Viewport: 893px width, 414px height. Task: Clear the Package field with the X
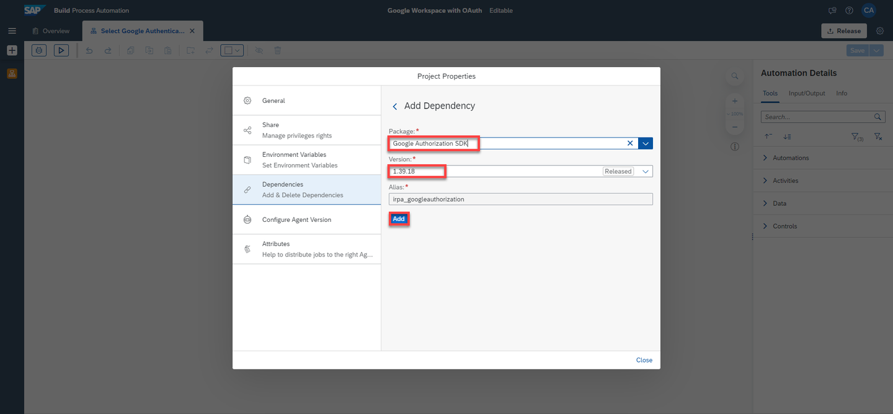click(x=630, y=143)
